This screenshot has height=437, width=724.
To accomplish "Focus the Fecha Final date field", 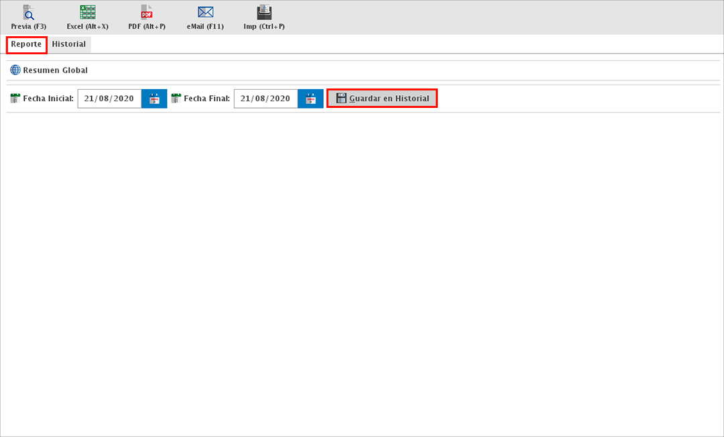I will (x=265, y=99).
